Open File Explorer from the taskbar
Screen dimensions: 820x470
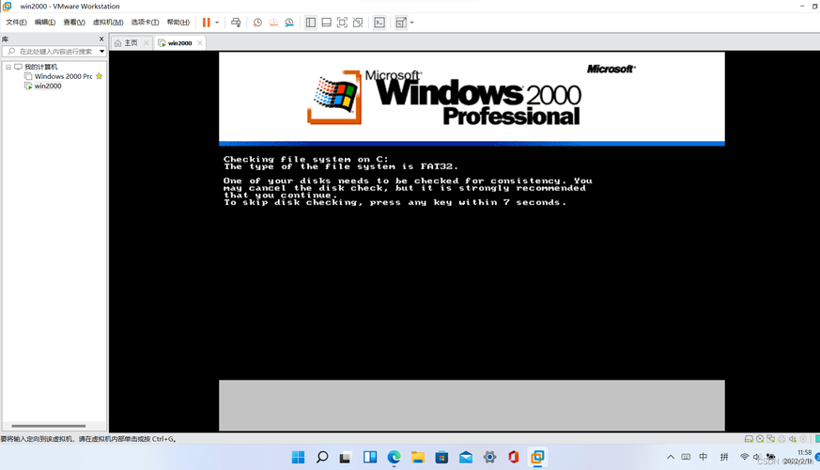[x=418, y=457]
